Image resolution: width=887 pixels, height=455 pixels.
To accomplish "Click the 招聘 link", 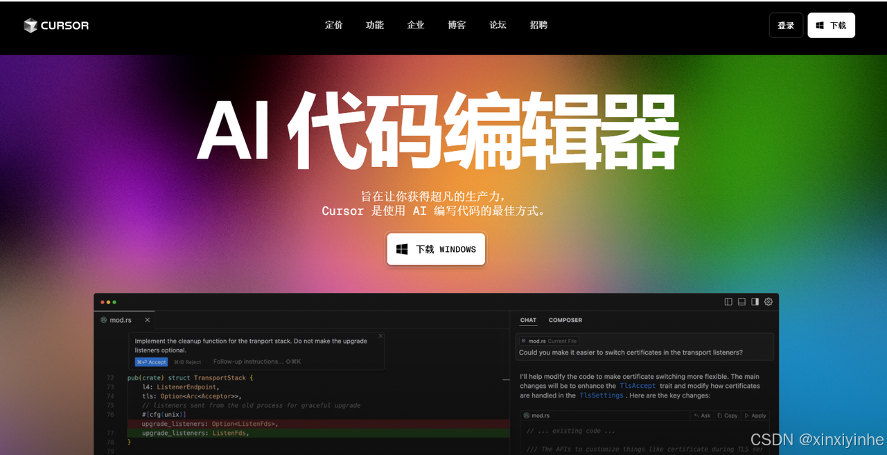I will pyautogui.click(x=538, y=25).
